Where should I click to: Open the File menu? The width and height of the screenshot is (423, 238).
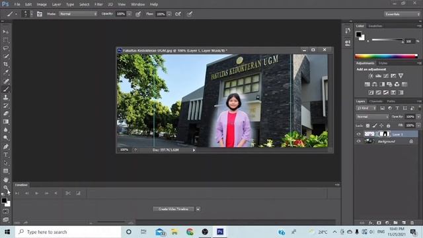[x=17, y=5]
